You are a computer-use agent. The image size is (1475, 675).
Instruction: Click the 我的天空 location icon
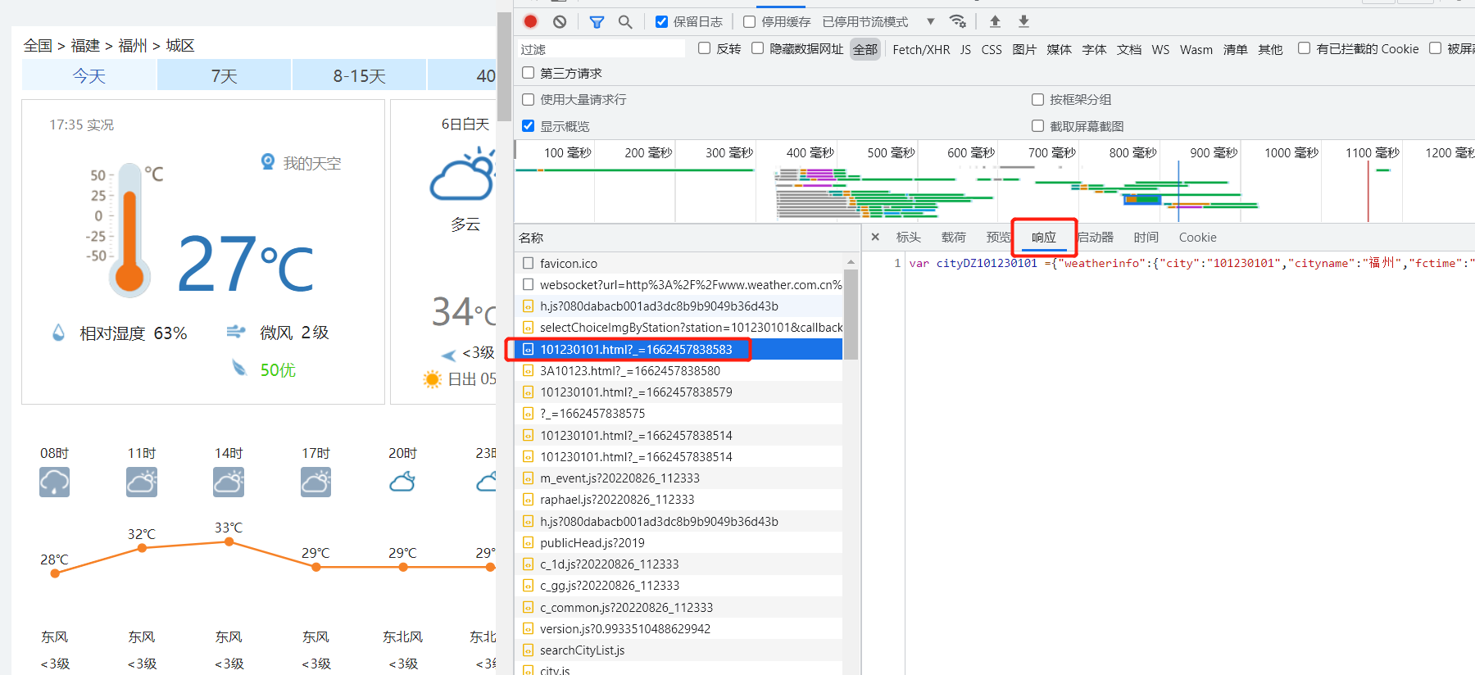pos(268,162)
